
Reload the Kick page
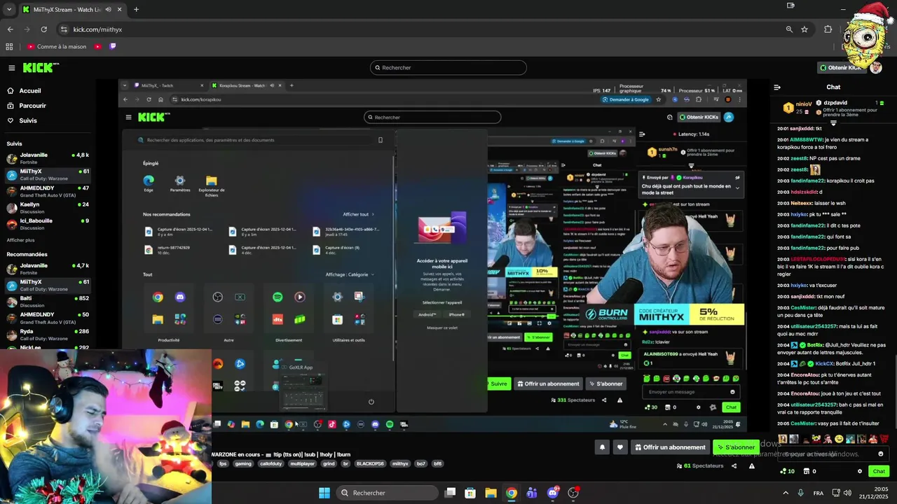[x=43, y=29]
